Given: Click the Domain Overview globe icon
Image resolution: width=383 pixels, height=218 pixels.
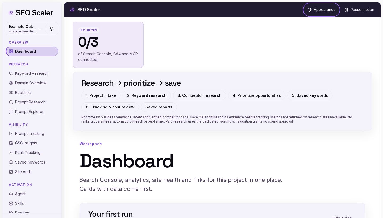Looking at the screenshot, I should (11, 83).
